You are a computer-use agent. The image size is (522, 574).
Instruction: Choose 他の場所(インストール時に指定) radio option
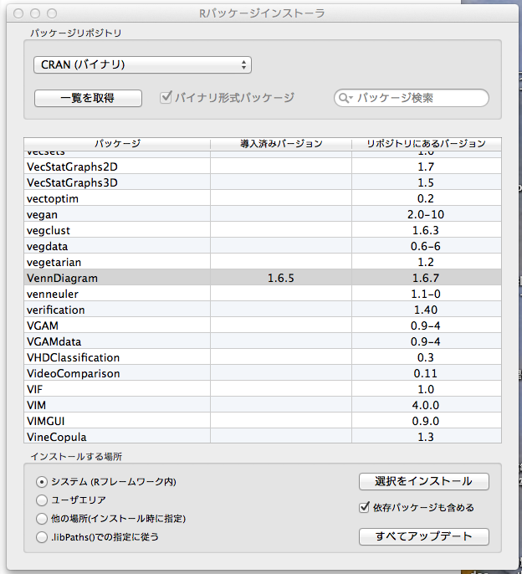43,519
